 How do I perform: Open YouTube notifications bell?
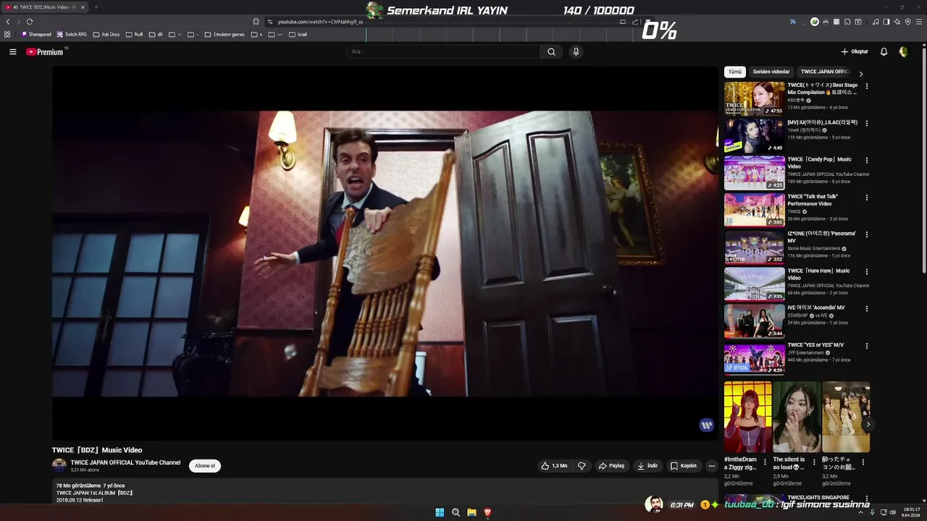(x=884, y=51)
